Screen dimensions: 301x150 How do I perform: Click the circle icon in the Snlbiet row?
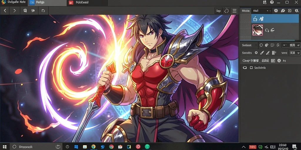pos(261,45)
